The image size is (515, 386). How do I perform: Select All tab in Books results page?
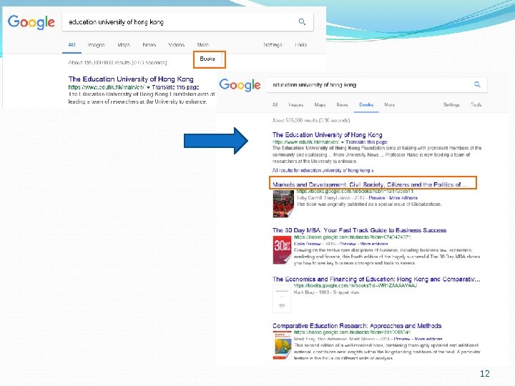(x=275, y=104)
